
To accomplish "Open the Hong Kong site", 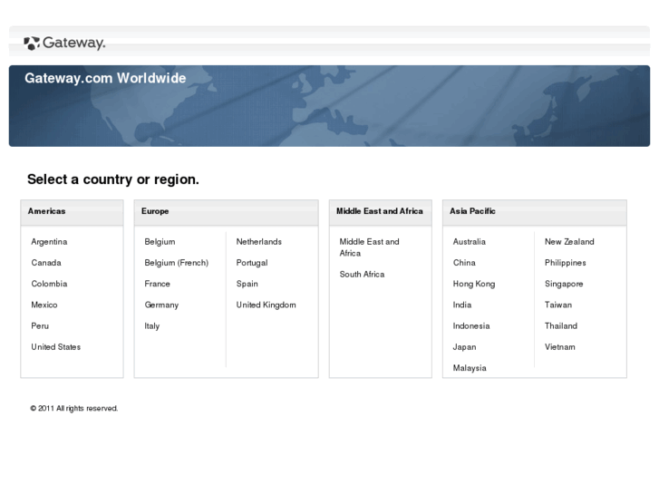I will (474, 284).
